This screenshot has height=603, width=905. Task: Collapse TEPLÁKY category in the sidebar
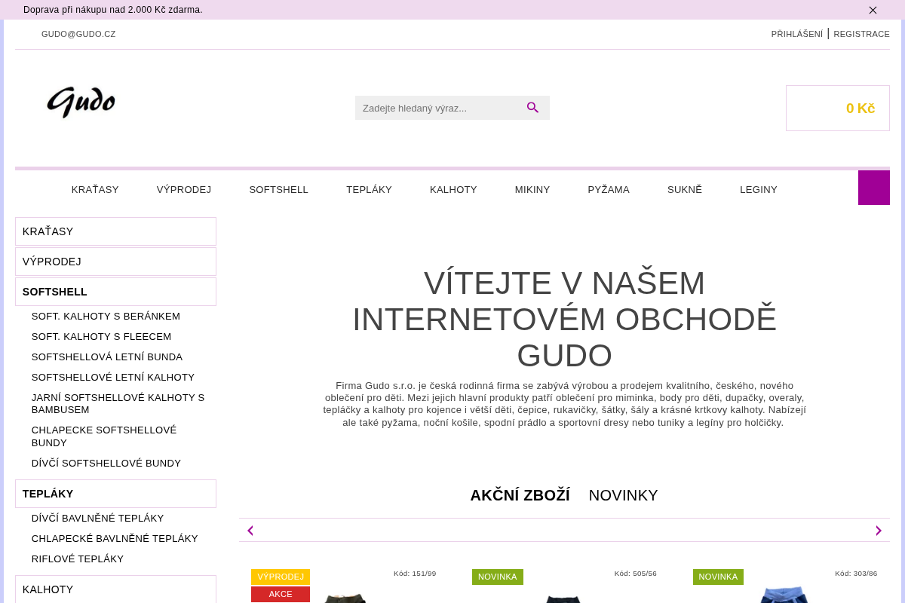[115, 494]
